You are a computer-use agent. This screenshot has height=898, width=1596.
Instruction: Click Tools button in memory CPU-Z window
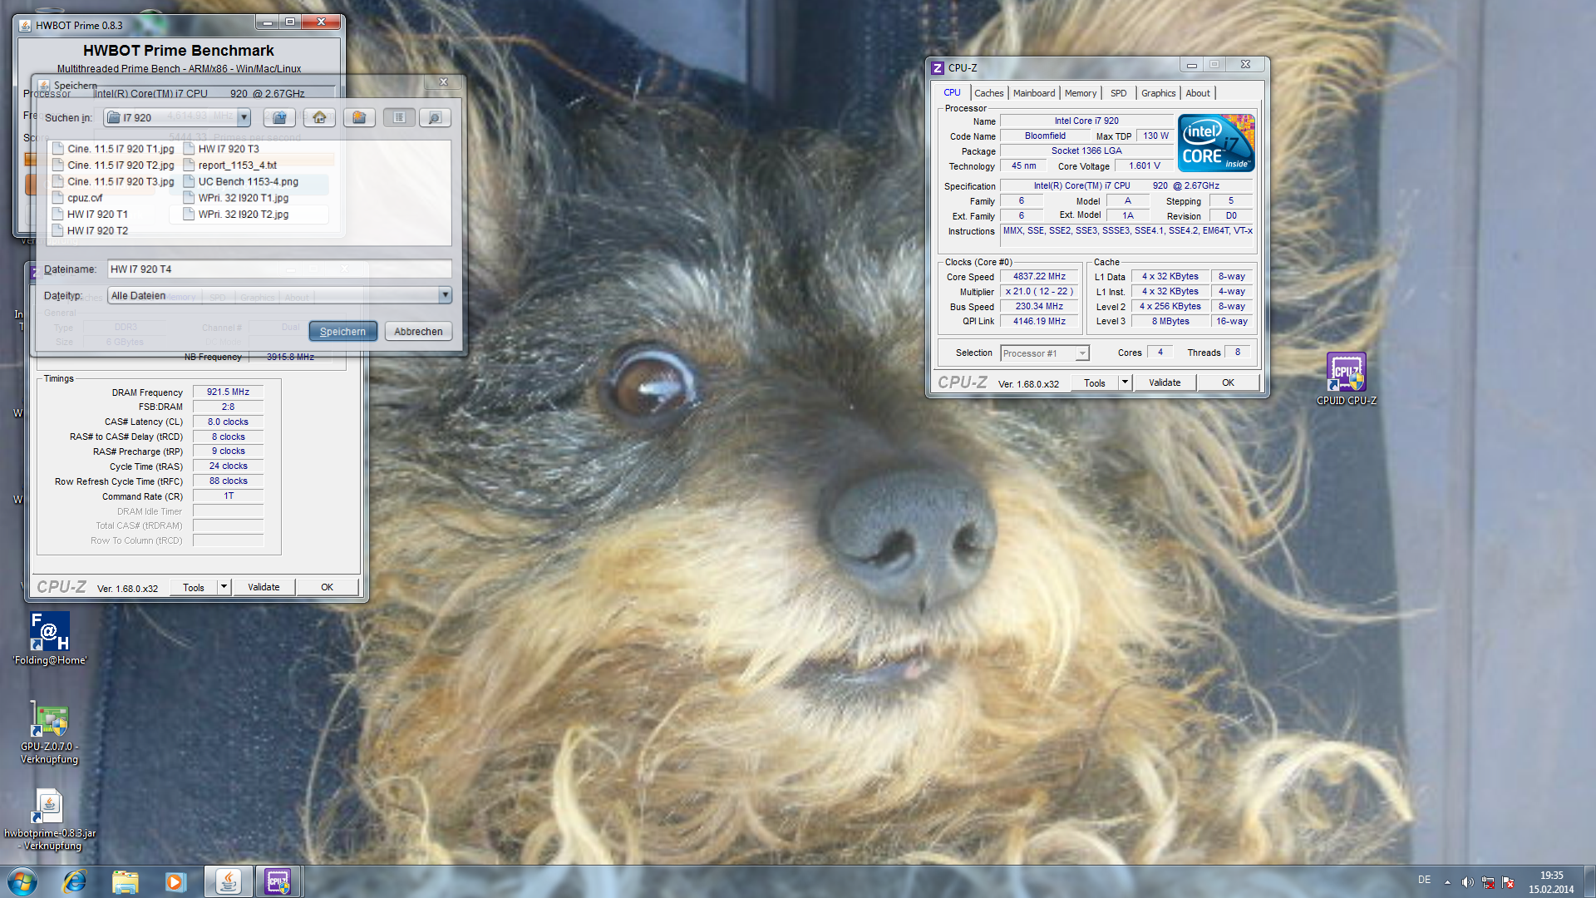tap(194, 587)
